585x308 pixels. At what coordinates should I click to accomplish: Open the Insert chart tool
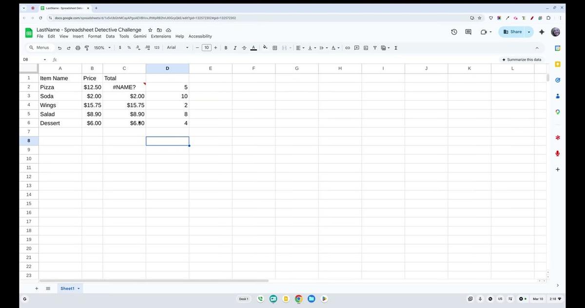366,48
